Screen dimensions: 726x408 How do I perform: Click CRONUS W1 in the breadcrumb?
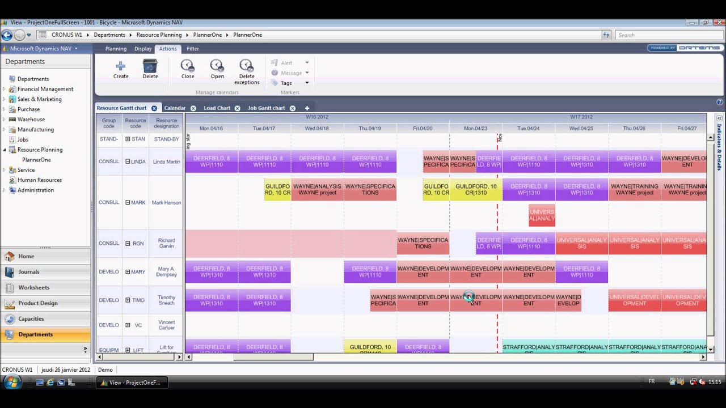[67, 35]
